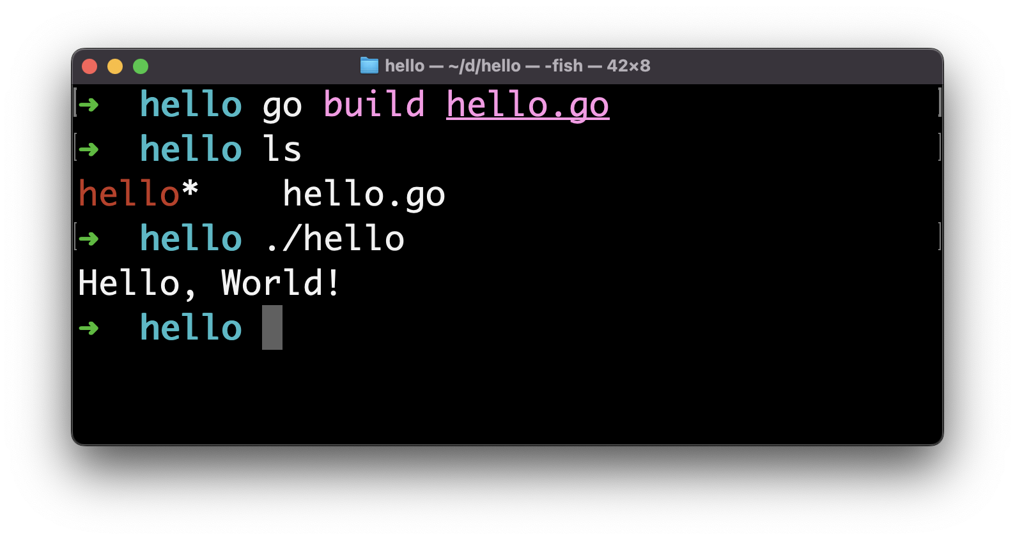Viewport: 1015px width, 540px height.
Task: Click the green arrow before ./hello command
Action: (89, 239)
